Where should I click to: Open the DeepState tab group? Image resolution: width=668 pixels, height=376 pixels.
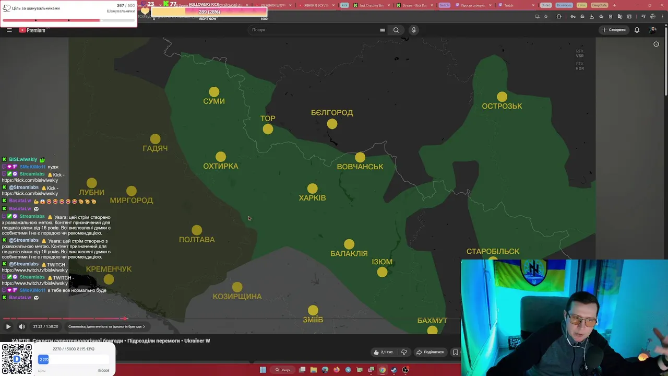tap(599, 5)
